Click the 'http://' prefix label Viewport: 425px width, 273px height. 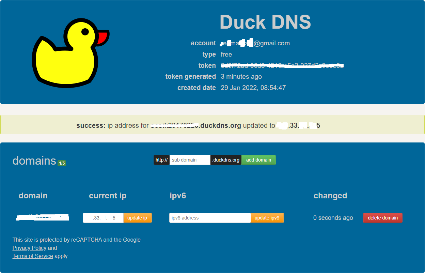[x=161, y=160]
